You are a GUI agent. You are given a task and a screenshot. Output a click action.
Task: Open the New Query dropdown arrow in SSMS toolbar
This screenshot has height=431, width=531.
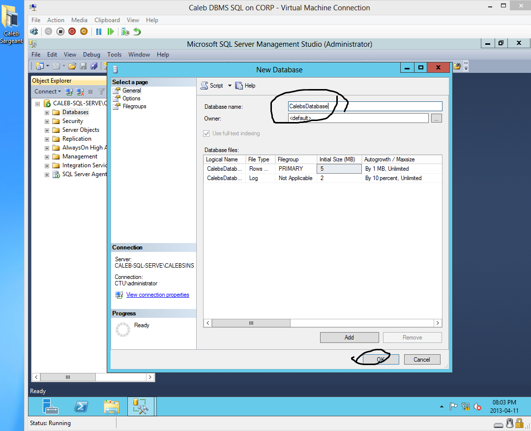48,66
